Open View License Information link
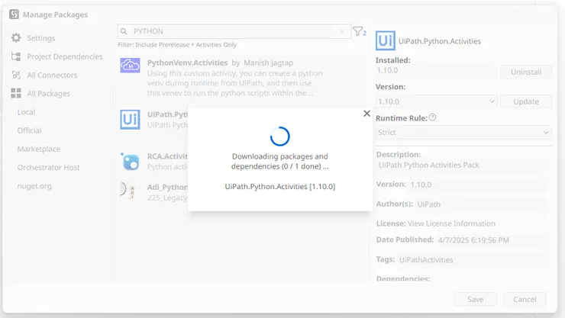 [451, 223]
